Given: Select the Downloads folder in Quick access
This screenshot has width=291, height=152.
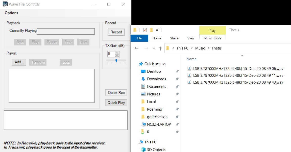Looking at the screenshot, I should tap(156, 79).
